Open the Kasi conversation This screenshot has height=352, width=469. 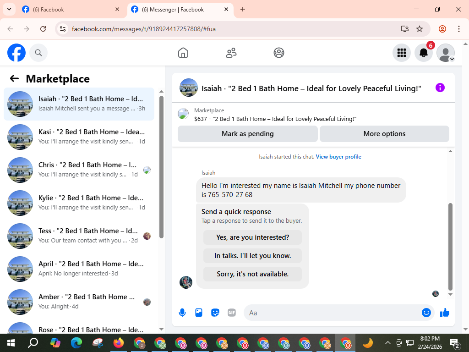79,137
